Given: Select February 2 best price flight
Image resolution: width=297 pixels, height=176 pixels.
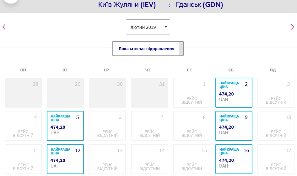Looking at the screenshot, I should (234, 92).
